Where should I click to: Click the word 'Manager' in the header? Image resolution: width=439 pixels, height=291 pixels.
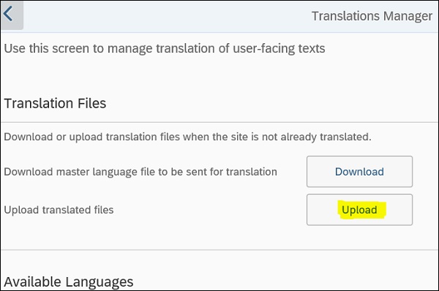click(408, 16)
